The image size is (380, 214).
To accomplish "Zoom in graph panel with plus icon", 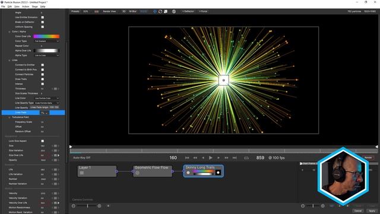I will click(323, 206).
